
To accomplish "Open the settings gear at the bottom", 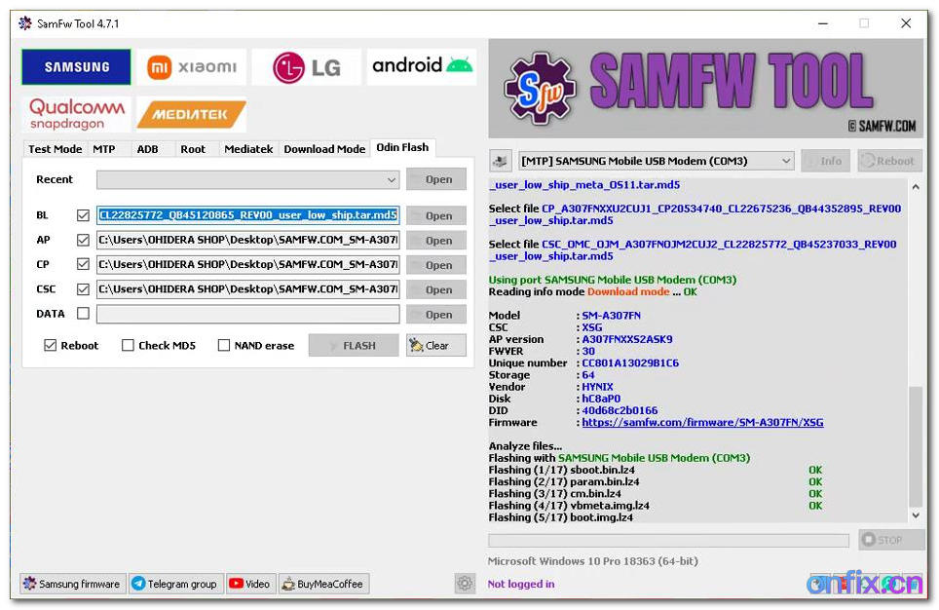I will pyautogui.click(x=465, y=583).
